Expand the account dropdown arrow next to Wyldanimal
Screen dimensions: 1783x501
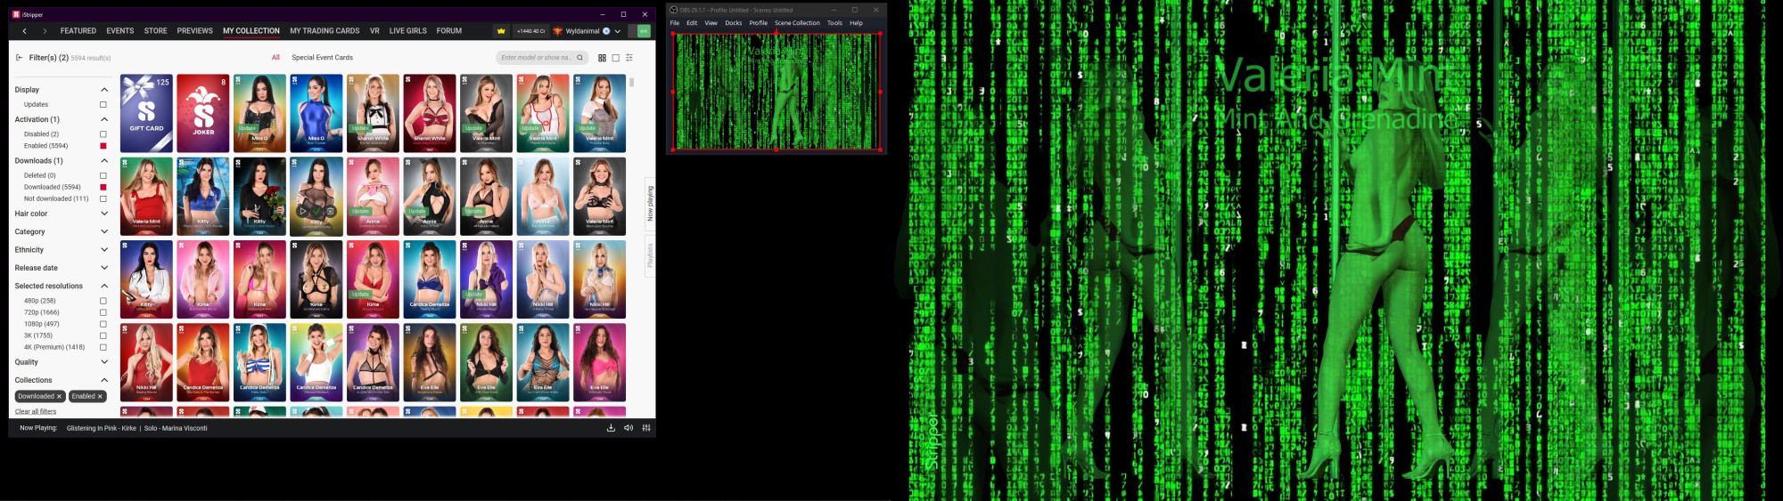pos(617,31)
